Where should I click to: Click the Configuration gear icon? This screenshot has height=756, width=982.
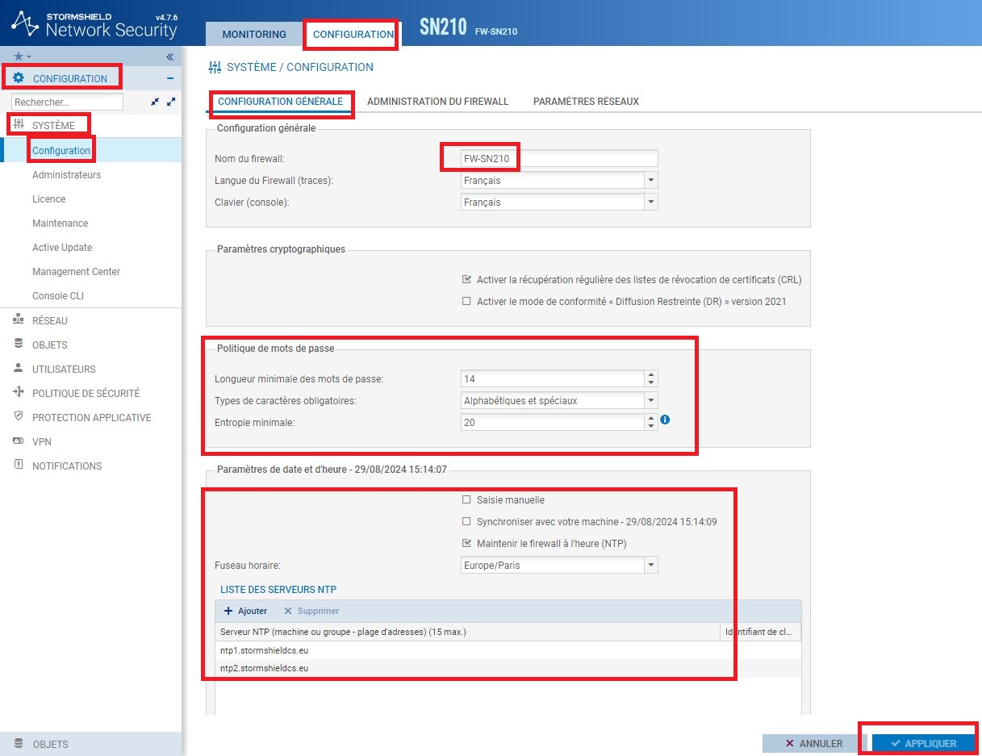pos(19,78)
